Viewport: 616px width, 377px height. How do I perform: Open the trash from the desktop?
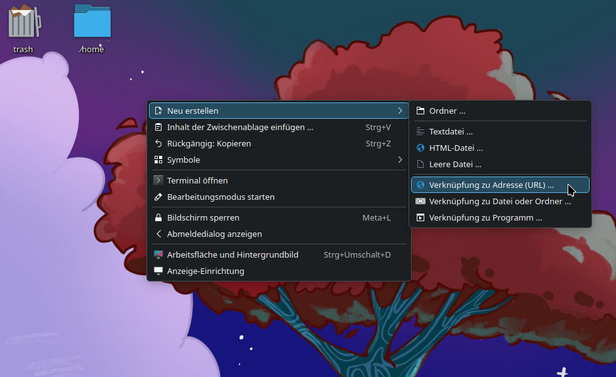pyautogui.click(x=23, y=22)
